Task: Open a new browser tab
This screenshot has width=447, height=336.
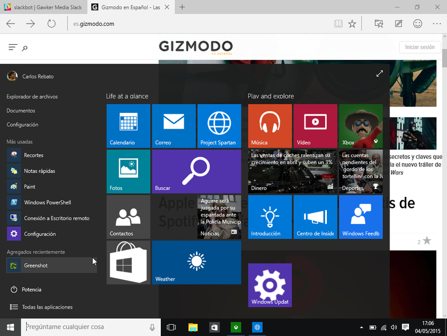Action: (182, 7)
